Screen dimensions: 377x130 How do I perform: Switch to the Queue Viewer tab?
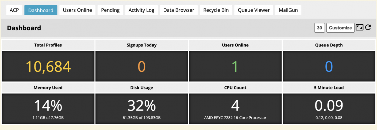coord(254,10)
